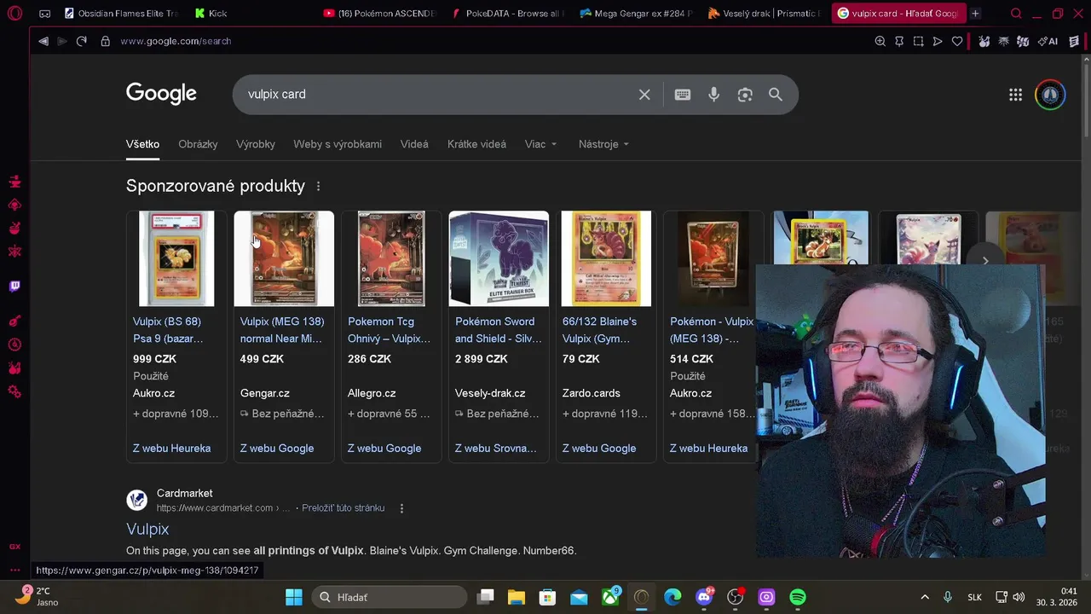
Task: Click the address bar URL
Action: click(176, 41)
